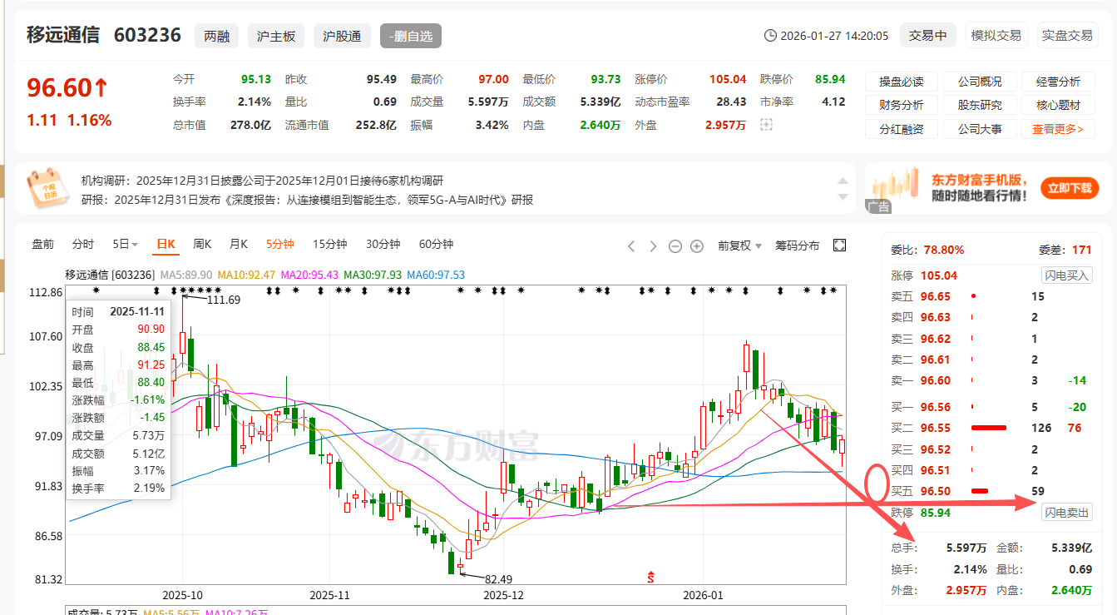Click the 买二 price 96.55

pos(935,428)
